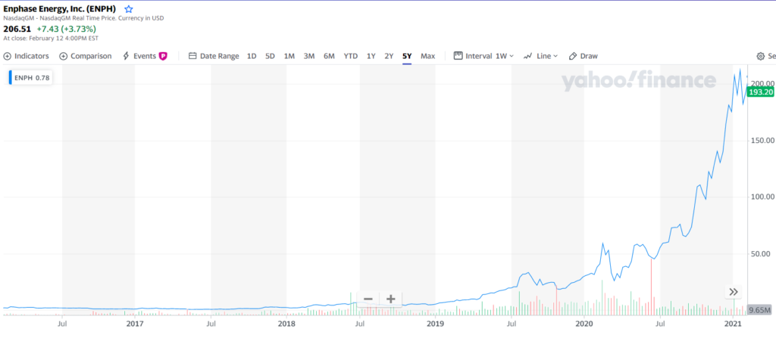Screen dimensions: 776x338
Task: Add a Comparison symbol
Action: coord(85,56)
